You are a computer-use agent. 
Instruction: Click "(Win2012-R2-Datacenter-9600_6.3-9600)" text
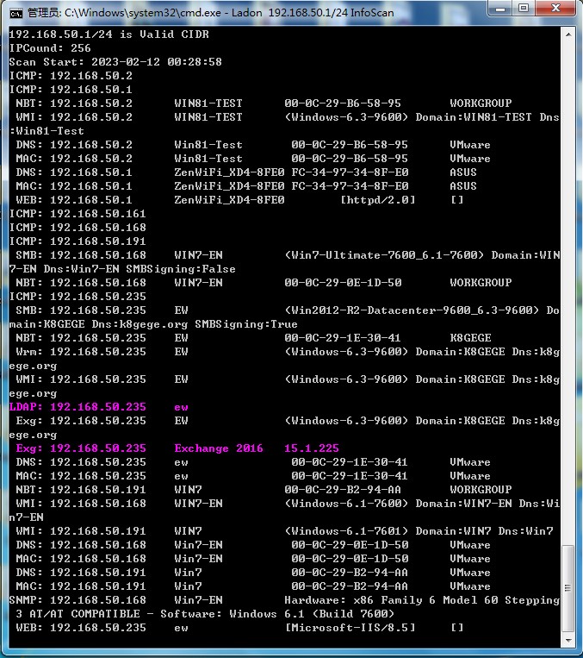(412, 310)
